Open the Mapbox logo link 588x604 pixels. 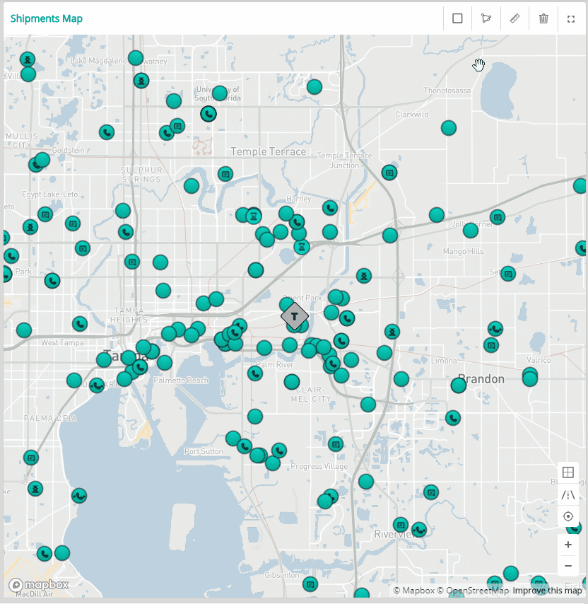coord(38,585)
